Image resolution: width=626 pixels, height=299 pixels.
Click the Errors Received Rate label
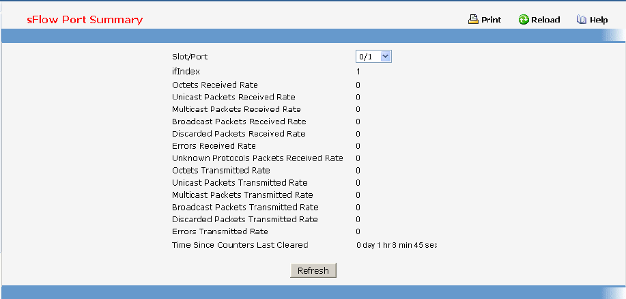(214, 146)
